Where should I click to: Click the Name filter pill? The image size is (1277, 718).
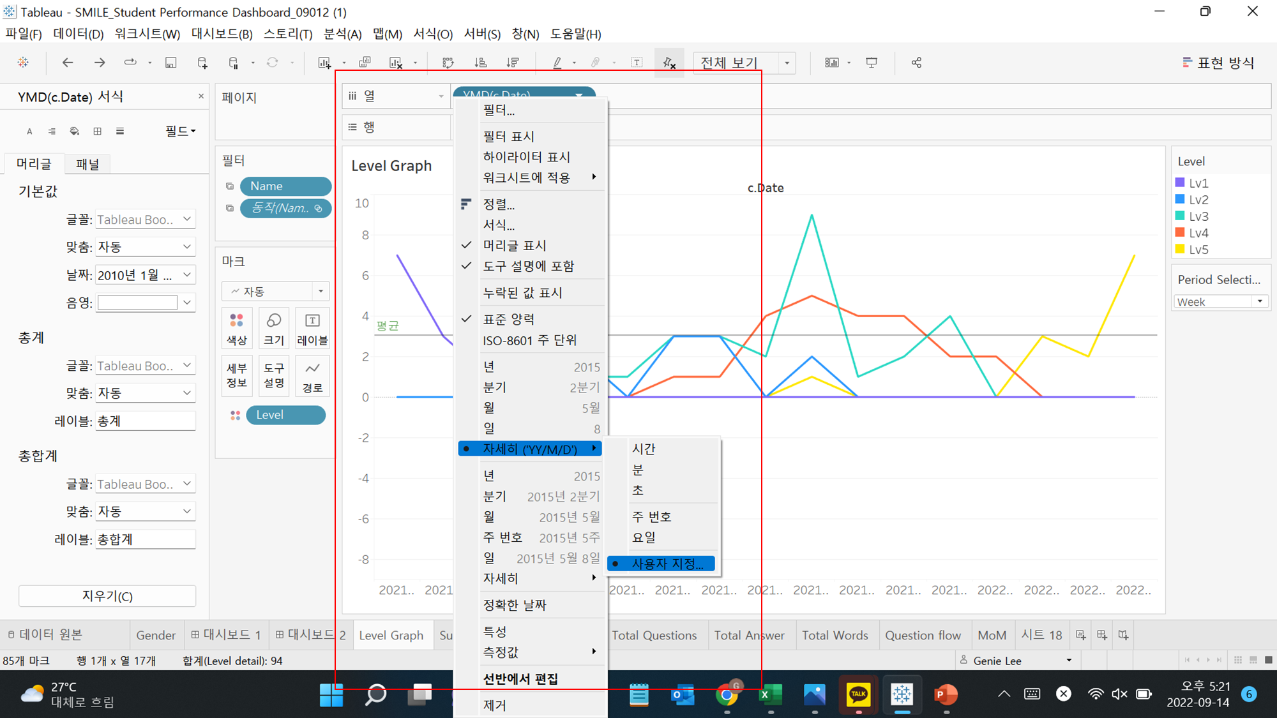pyautogui.click(x=285, y=186)
